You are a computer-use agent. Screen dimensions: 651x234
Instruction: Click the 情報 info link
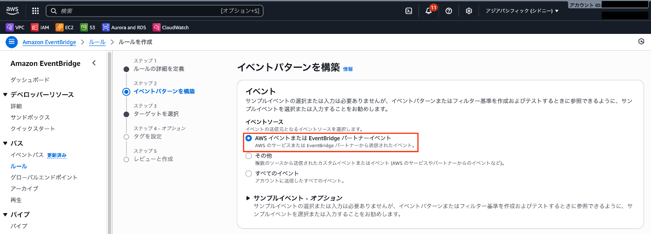(348, 69)
